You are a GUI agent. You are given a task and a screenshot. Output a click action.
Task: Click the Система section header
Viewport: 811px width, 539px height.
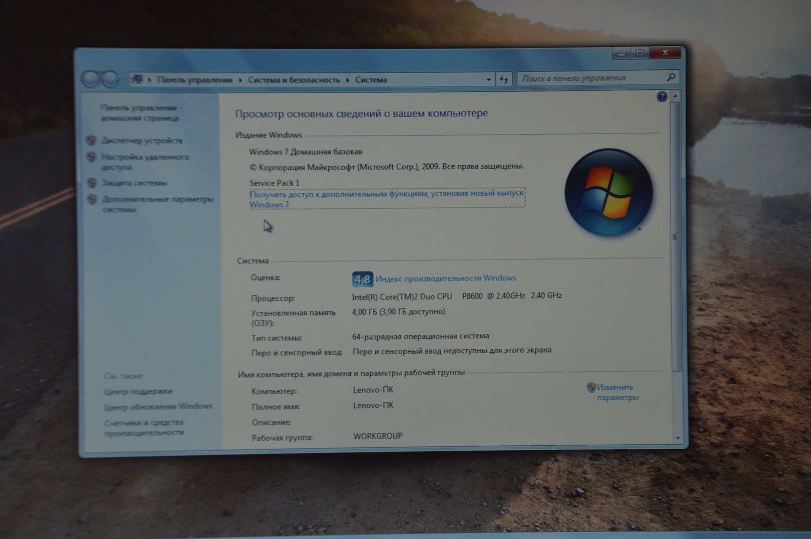[253, 261]
